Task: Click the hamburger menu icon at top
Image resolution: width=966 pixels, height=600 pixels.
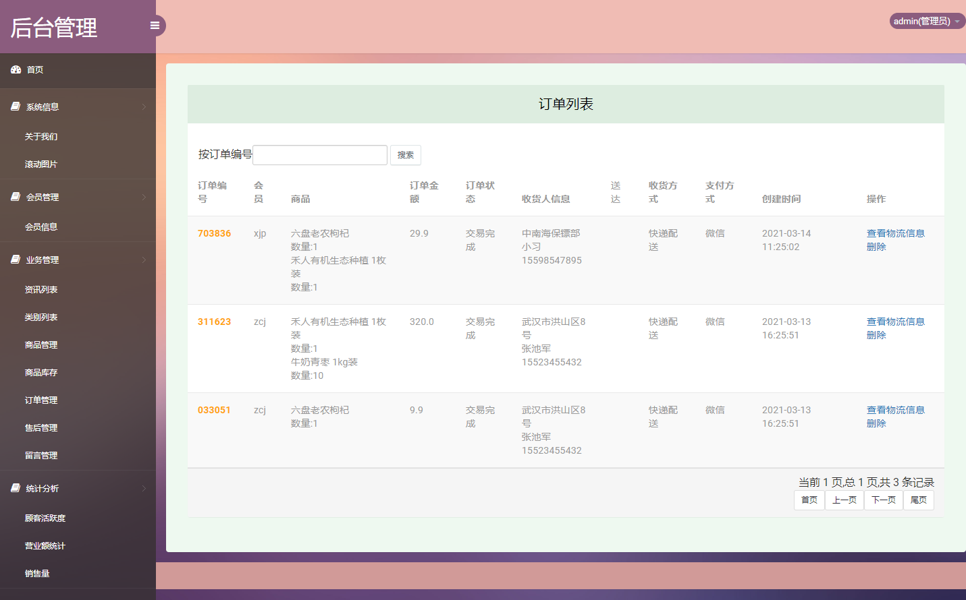Action: [x=155, y=25]
